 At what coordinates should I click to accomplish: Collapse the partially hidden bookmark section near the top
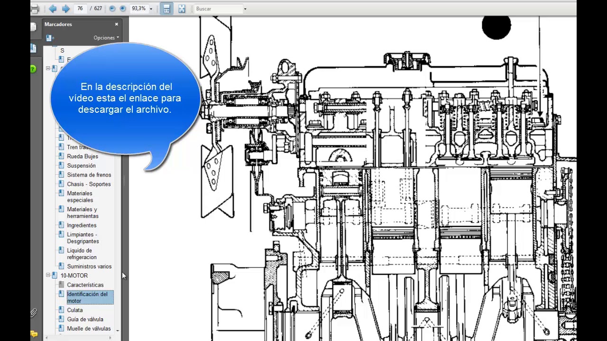pos(48,69)
